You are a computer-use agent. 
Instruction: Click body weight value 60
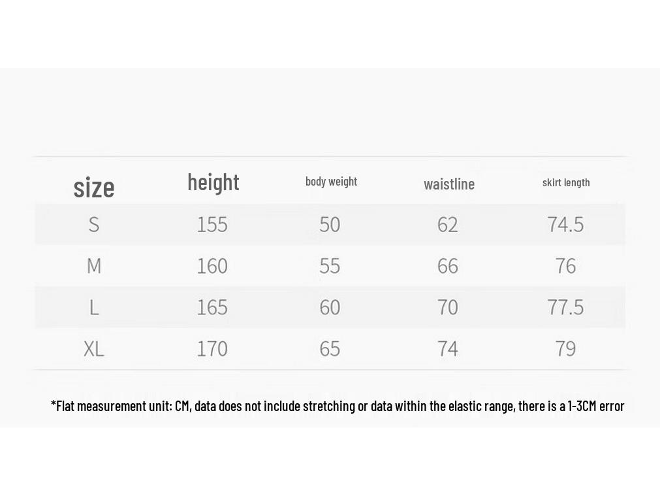point(330,307)
